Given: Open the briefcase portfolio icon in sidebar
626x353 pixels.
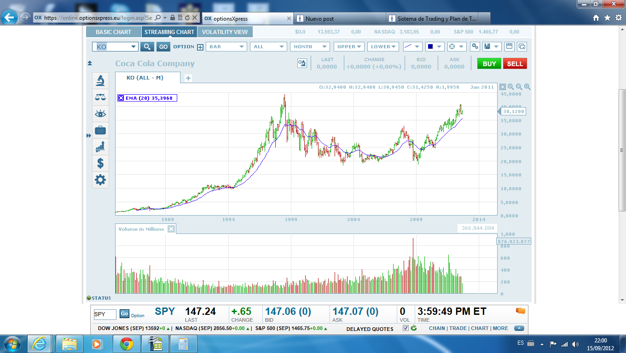Looking at the screenshot, I should (x=100, y=130).
